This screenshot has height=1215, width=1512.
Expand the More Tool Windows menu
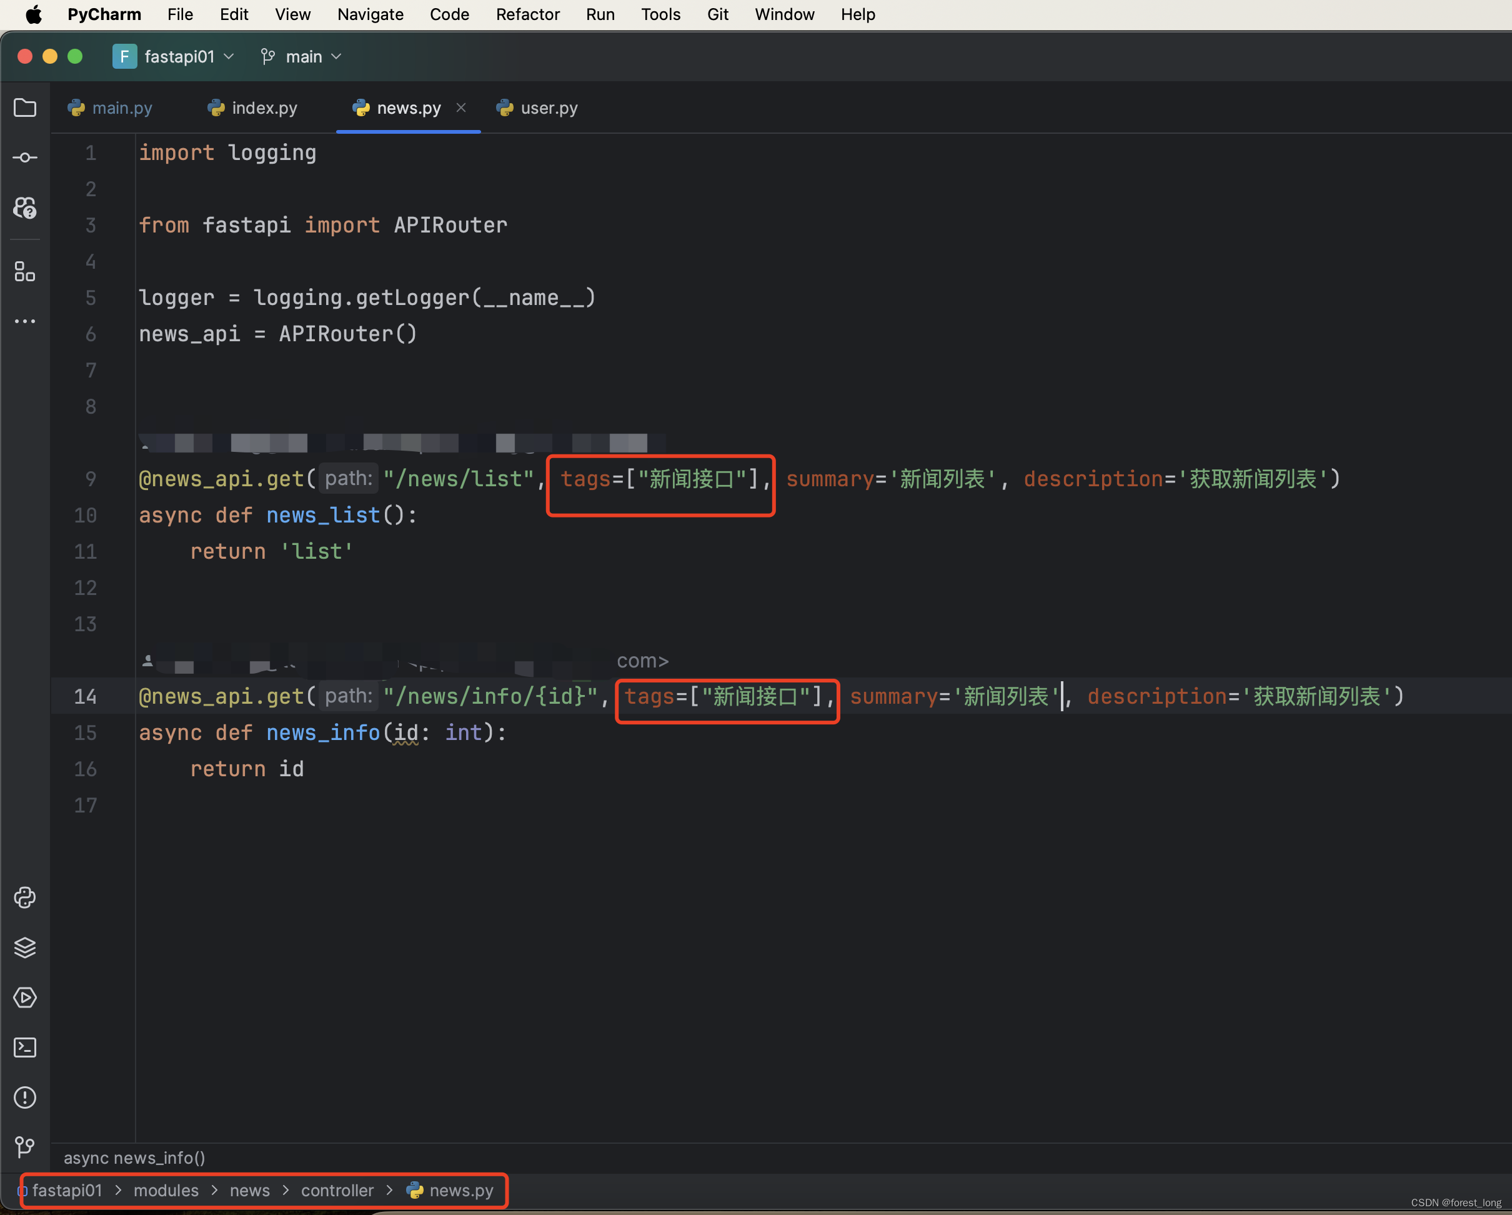coord(24,321)
